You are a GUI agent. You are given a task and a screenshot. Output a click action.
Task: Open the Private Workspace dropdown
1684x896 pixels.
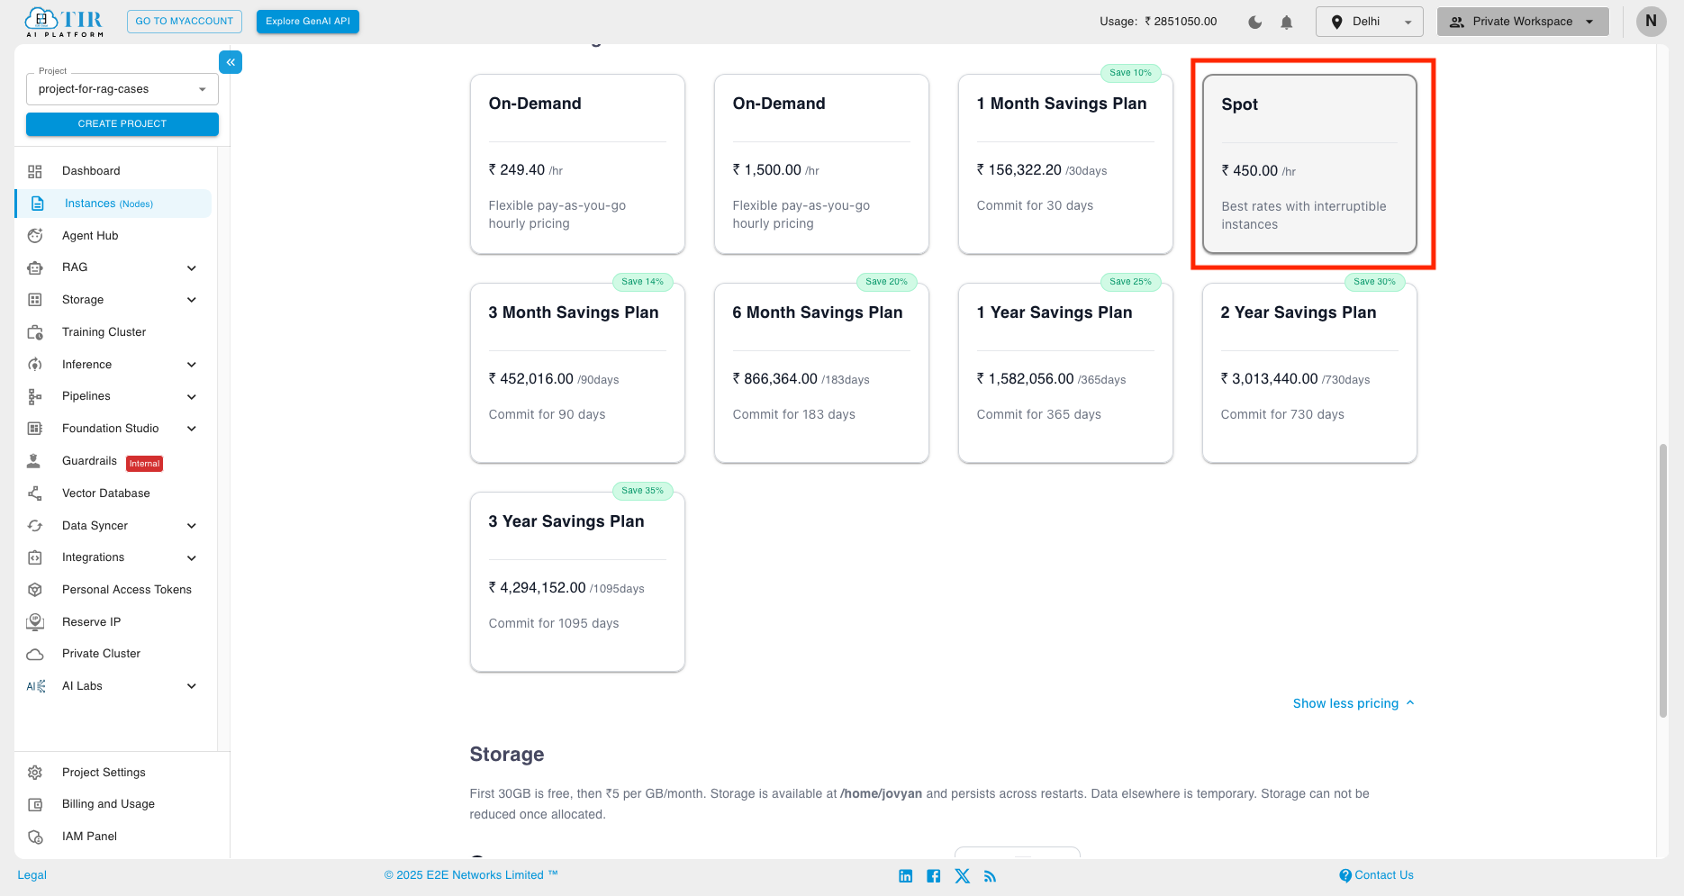pyautogui.click(x=1522, y=22)
